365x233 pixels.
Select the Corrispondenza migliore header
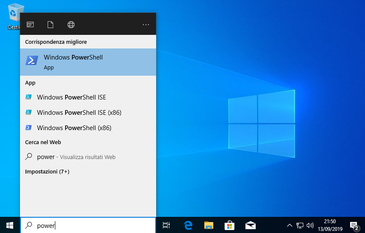(56, 42)
